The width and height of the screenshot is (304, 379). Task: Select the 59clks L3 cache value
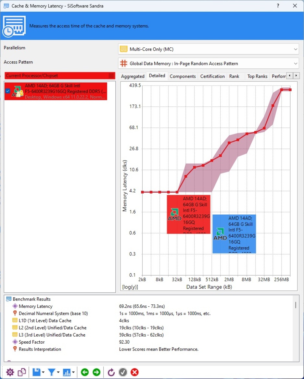(x=141, y=335)
